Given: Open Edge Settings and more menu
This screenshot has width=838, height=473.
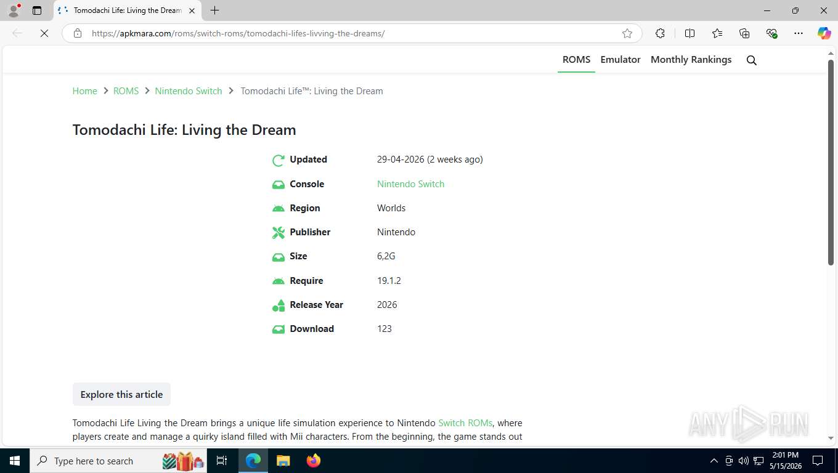Looking at the screenshot, I should point(799,33).
